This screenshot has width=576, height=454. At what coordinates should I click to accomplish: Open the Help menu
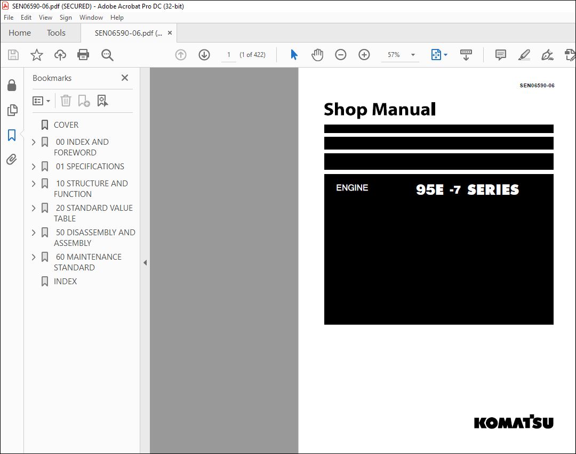[117, 17]
